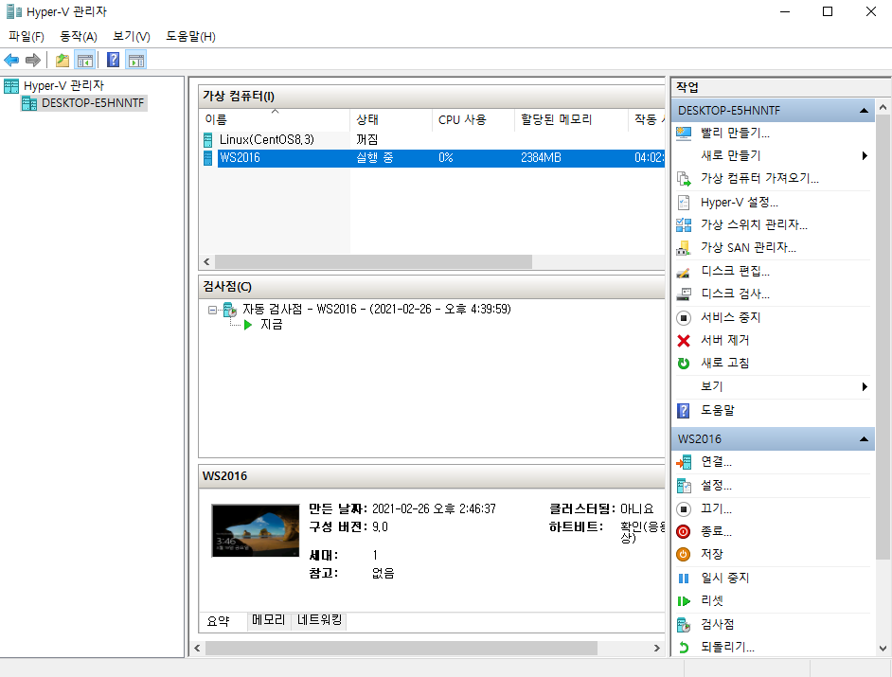Screen dimensions: 892x677
Task: Click the WS2016 preview thumbnail
Action: [256, 531]
